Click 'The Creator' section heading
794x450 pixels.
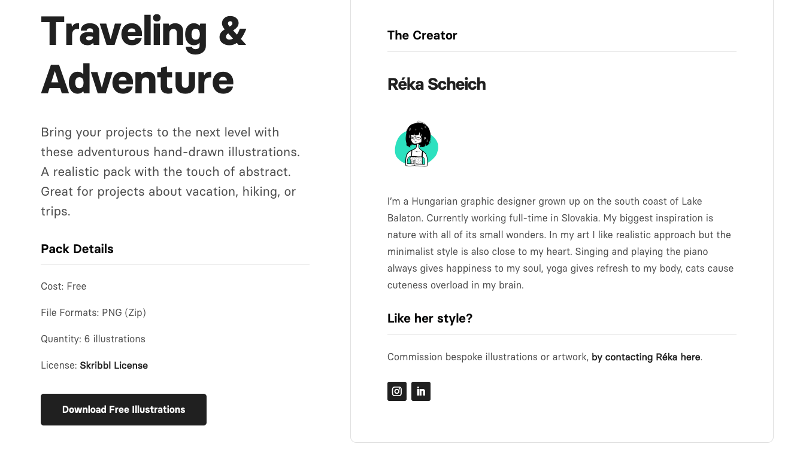click(422, 35)
